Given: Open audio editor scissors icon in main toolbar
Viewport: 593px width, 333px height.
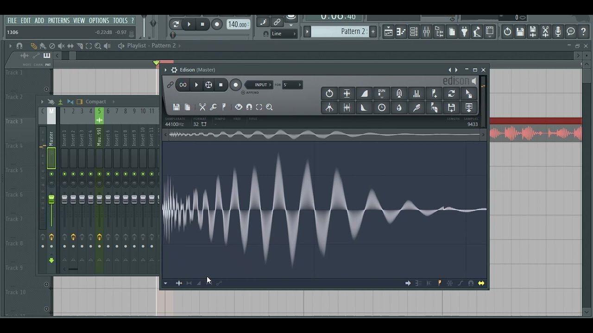Looking at the screenshot, I should pos(546,31).
